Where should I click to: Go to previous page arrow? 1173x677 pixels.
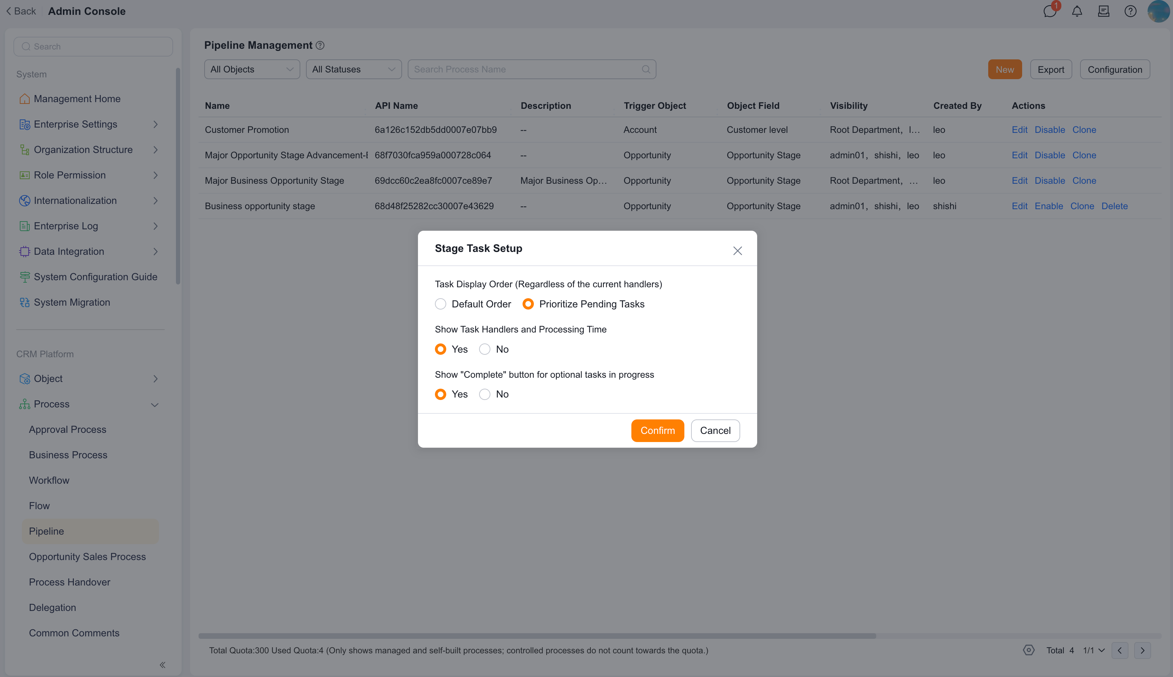[x=1120, y=650]
